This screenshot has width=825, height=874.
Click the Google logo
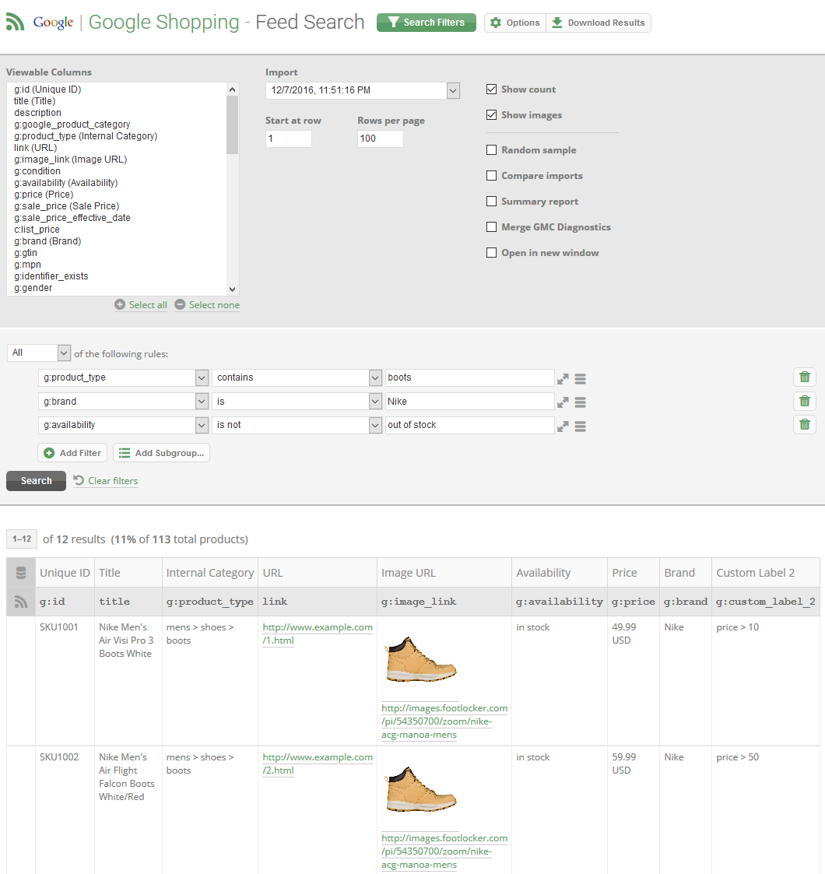point(53,23)
